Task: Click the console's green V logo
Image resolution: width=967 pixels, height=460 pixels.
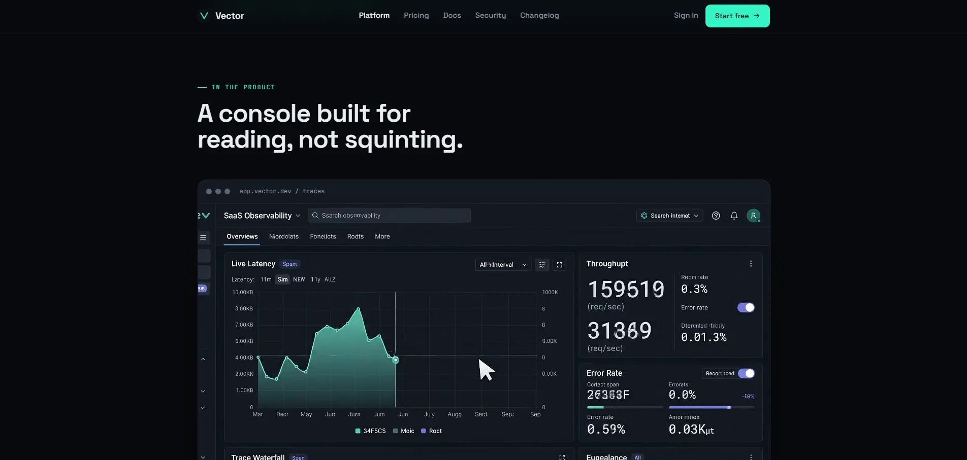Action: point(204,216)
